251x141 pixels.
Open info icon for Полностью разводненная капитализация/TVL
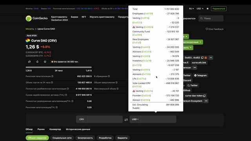72,101
